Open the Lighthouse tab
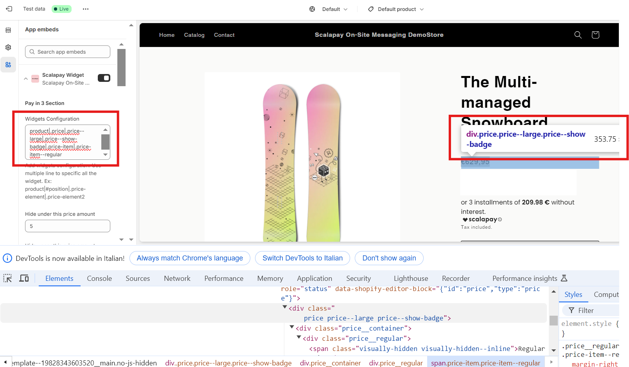Image resolution: width=629 pixels, height=367 pixels. (411, 278)
